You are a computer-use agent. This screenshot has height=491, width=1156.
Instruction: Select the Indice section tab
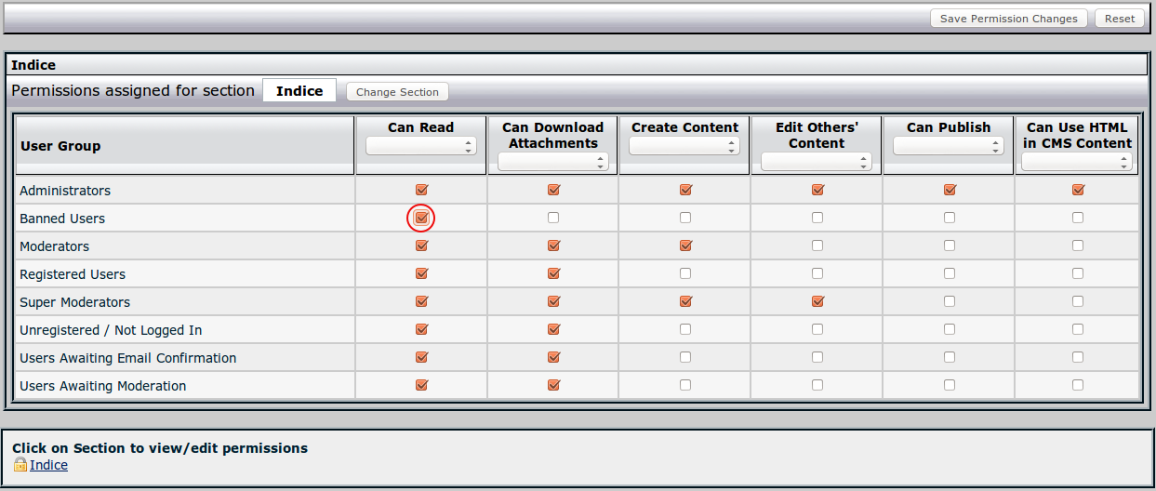click(299, 91)
